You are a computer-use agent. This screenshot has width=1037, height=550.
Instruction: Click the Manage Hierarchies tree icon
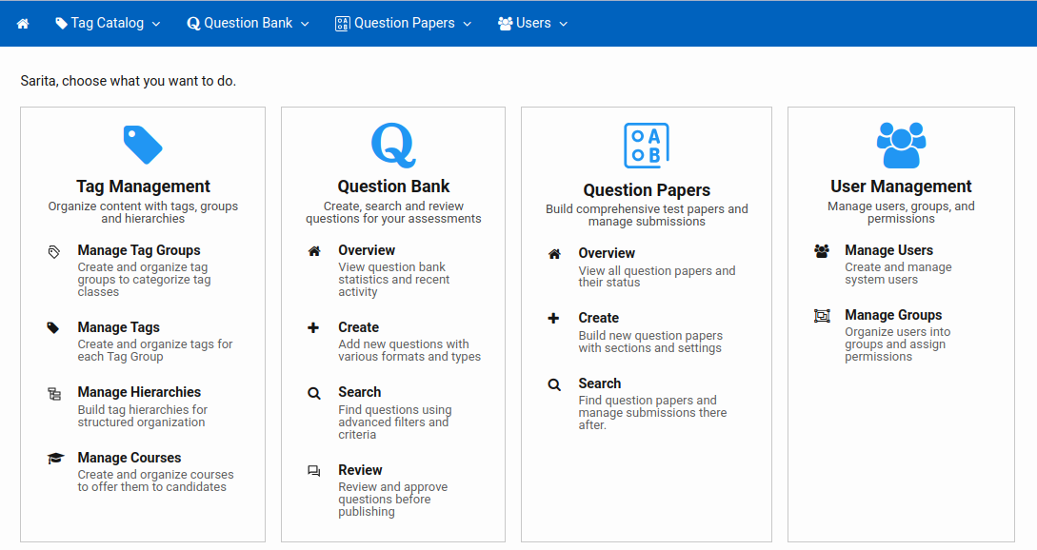point(54,393)
